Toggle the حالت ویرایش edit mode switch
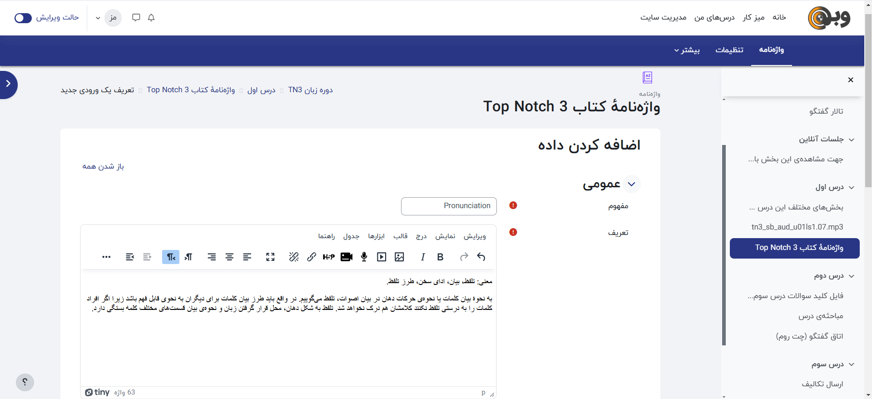The height and width of the screenshot is (399, 872). tap(23, 18)
